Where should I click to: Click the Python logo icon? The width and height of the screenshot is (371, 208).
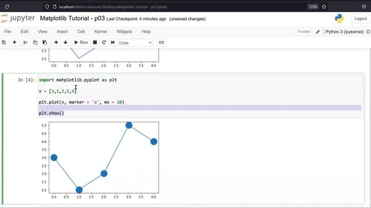pos(339,18)
